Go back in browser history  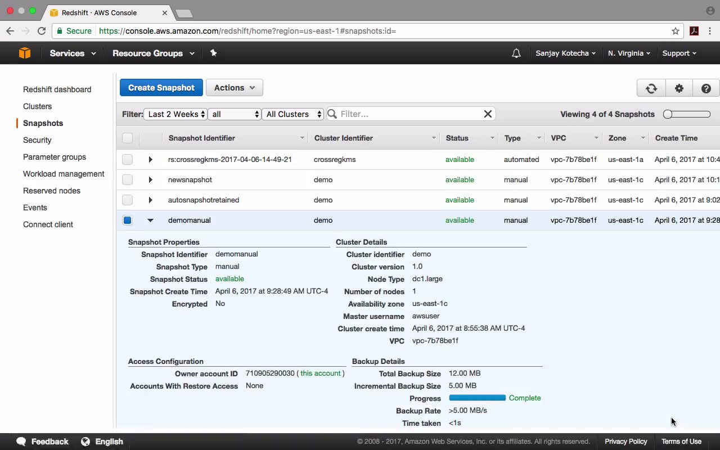click(10, 31)
